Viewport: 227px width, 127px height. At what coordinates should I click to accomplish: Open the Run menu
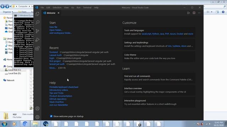pos(78,7)
